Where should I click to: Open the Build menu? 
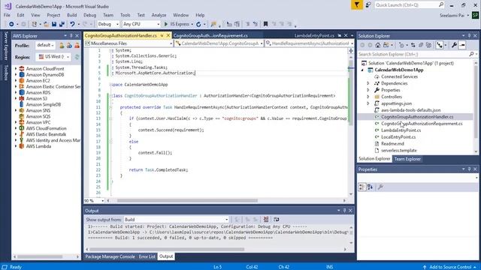[x=72, y=15]
